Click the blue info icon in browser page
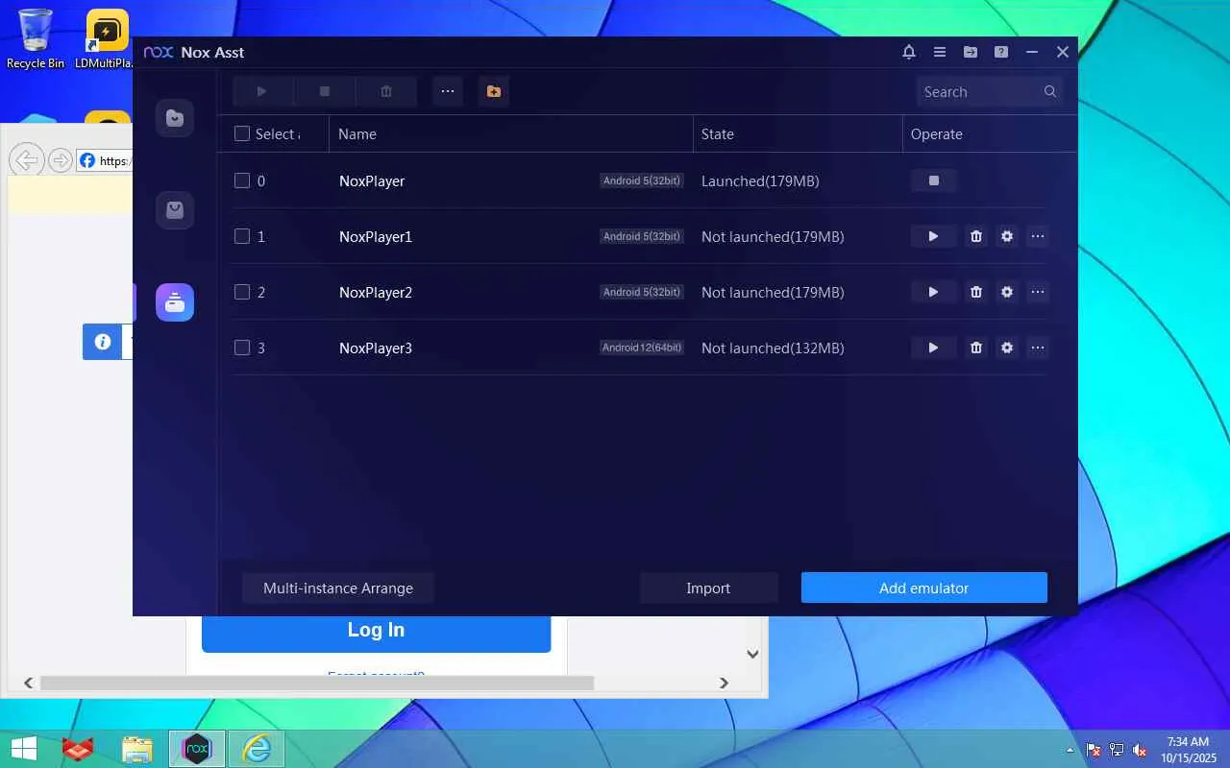 tap(102, 342)
